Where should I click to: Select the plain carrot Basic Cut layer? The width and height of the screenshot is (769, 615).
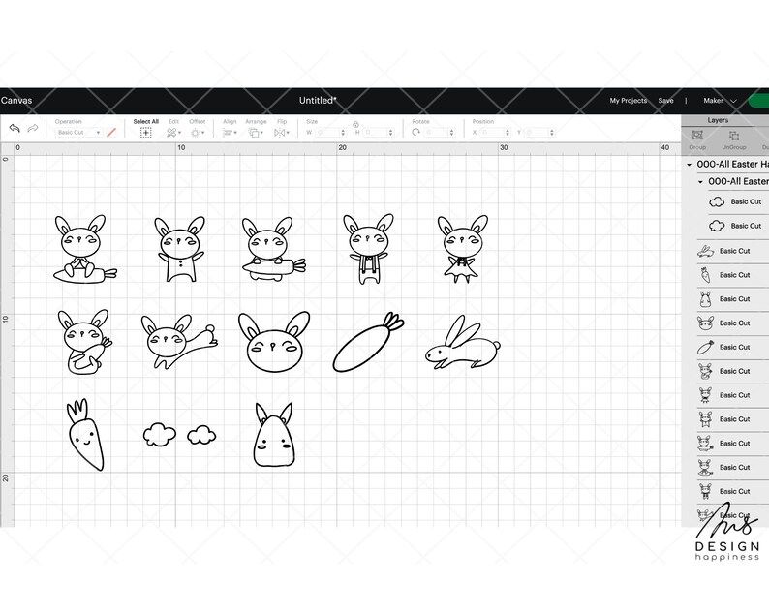pos(733,347)
